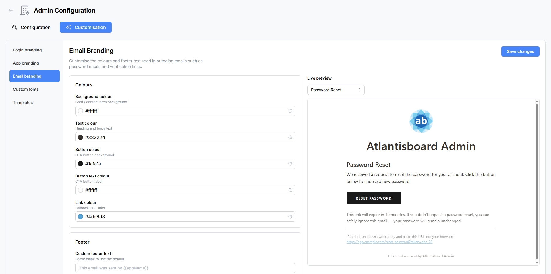Open picker icon for Text colour

290,137
